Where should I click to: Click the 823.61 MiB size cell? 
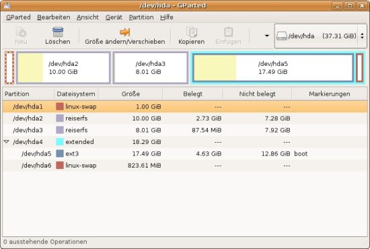[145, 166]
